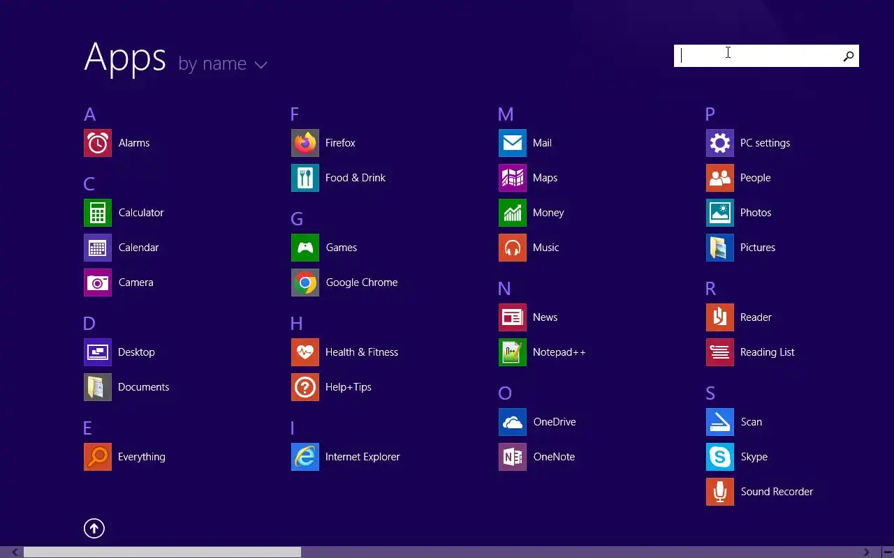Click the letter M group header
The image size is (894, 558).
pos(506,114)
